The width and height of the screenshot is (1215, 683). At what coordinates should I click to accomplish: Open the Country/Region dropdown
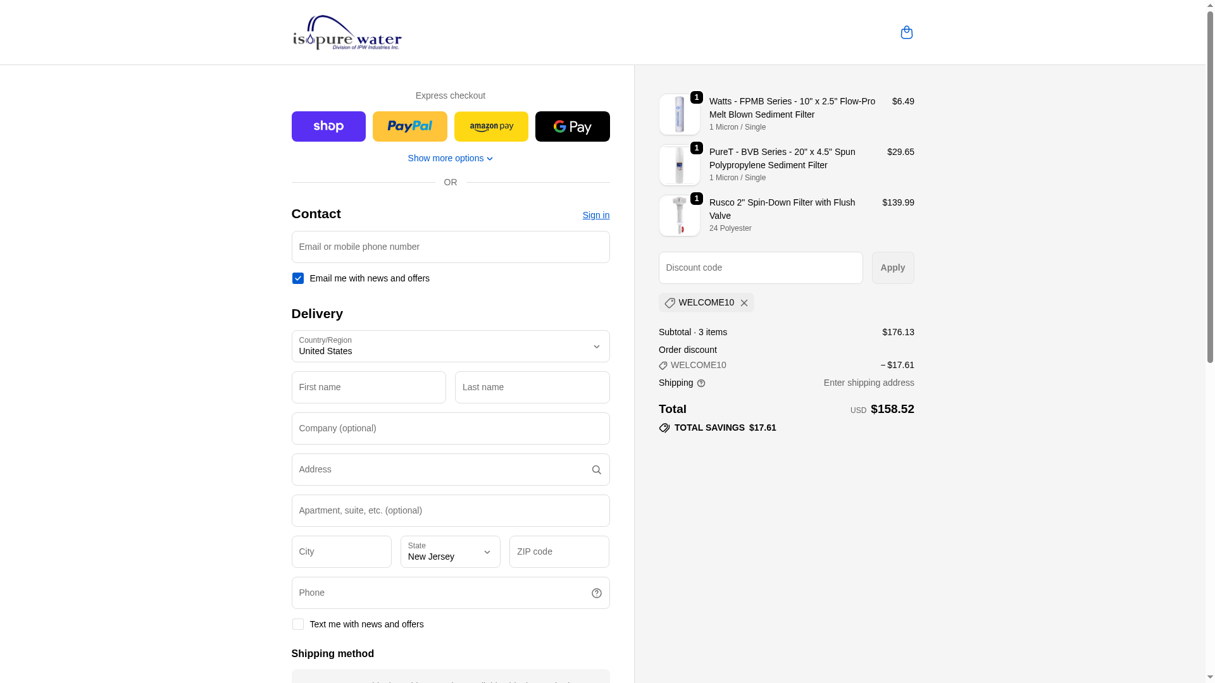[451, 346]
